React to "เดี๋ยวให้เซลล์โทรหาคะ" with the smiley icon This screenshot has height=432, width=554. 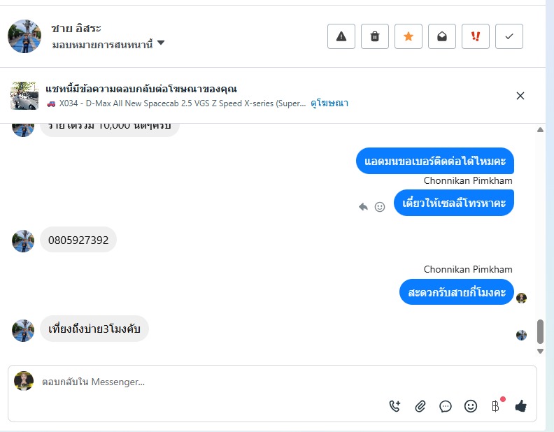(x=380, y=207)
